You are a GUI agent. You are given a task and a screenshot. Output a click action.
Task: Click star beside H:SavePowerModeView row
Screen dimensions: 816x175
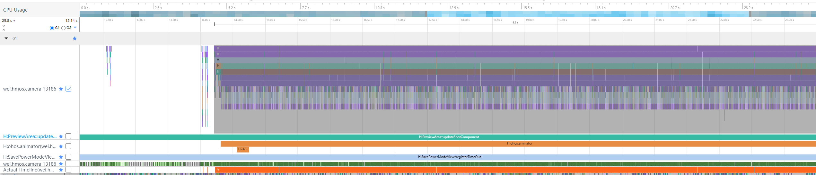pyautogui.click(x=61, y=157)
